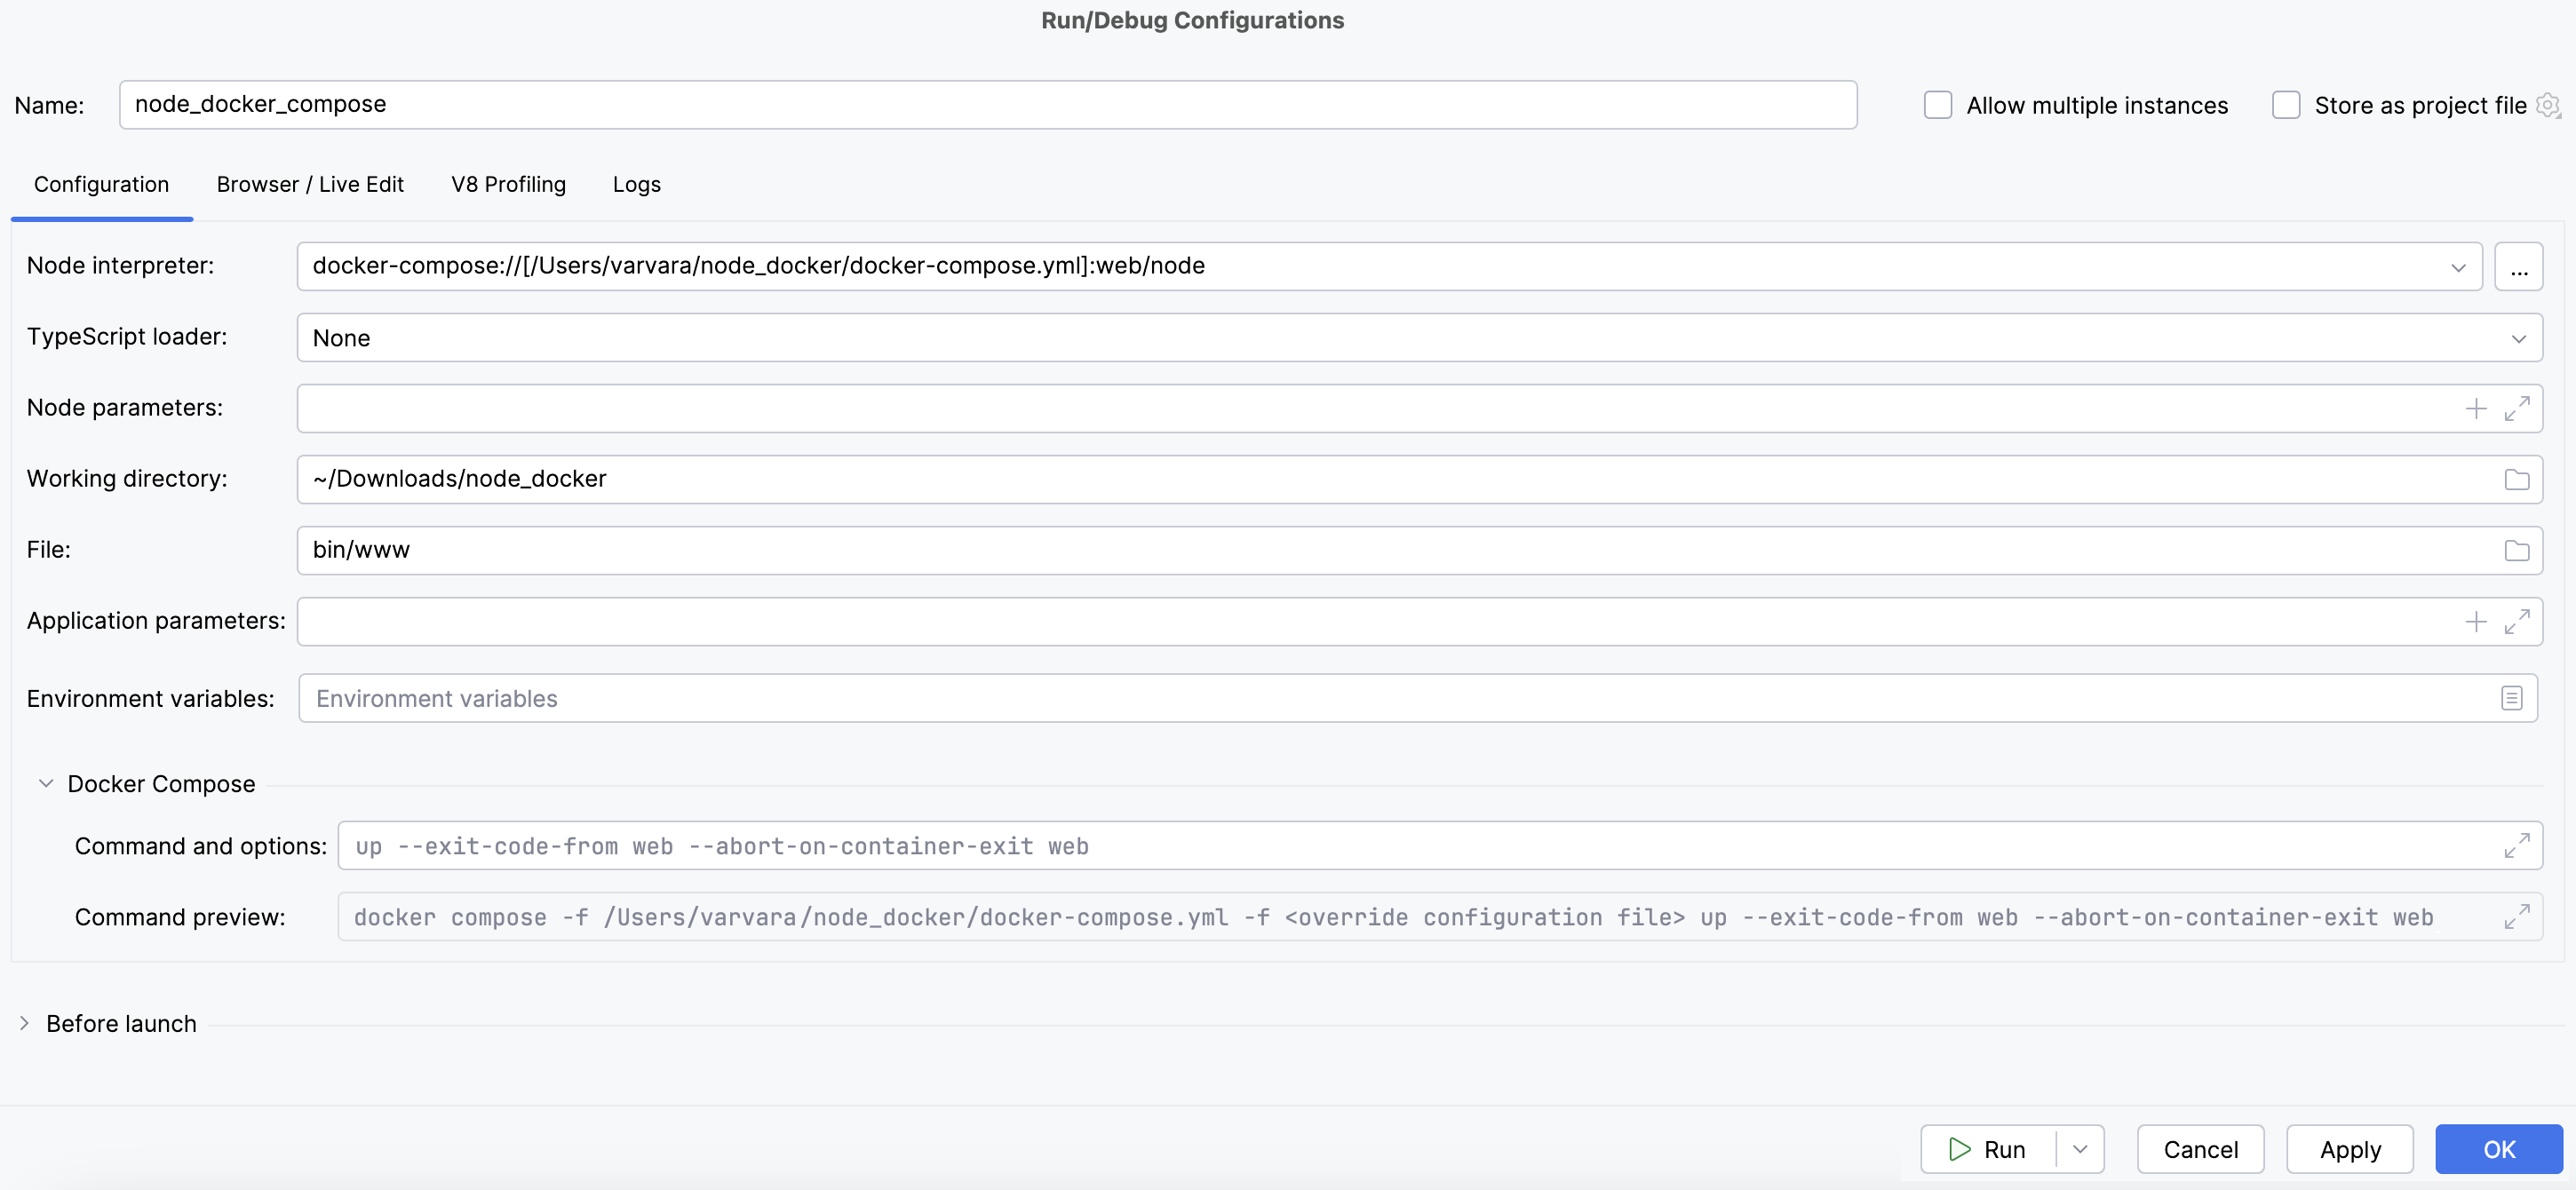Image resolution: width=2576 pixels, height=1190 pixels.
Task: Enable Allow multiple instances
Action: pyautogui.click(x=1938, y=104)
